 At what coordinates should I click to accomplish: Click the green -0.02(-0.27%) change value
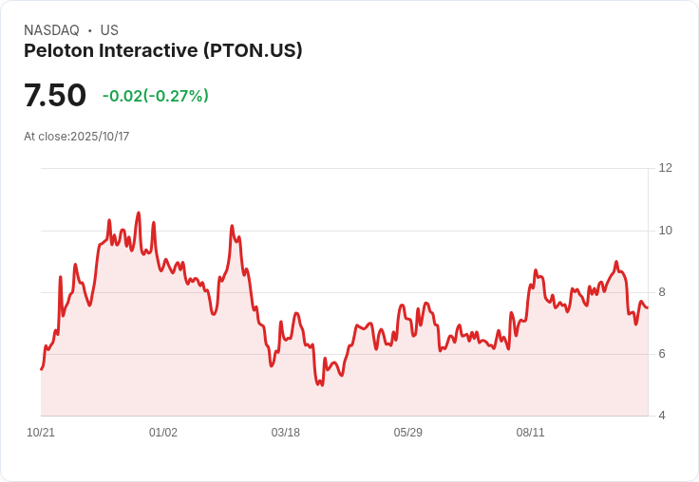coord(155,96)
